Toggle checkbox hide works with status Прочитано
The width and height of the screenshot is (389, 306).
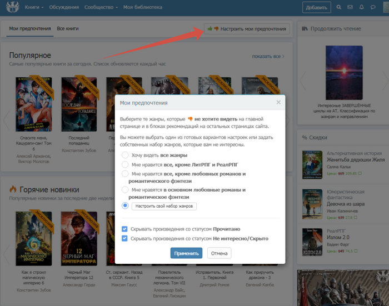click(x=124, y=229)
